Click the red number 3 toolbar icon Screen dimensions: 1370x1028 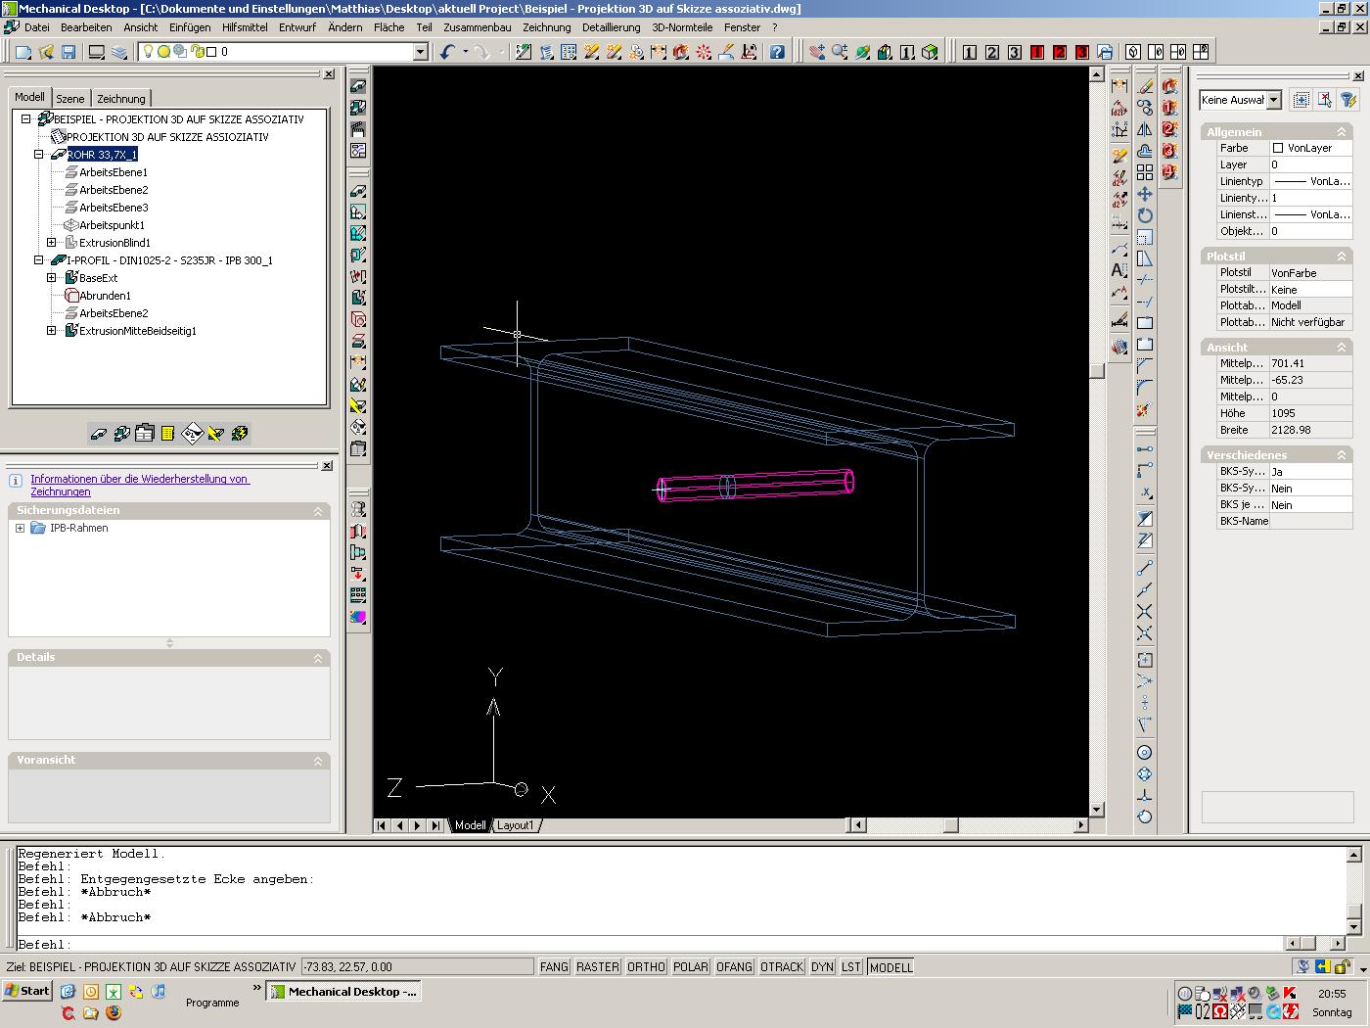(x=1082, y=52)
